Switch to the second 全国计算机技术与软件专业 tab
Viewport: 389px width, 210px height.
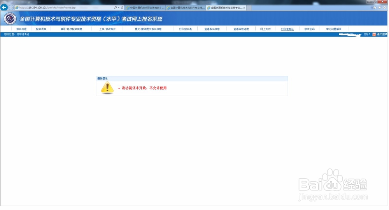tap(186, 8)
